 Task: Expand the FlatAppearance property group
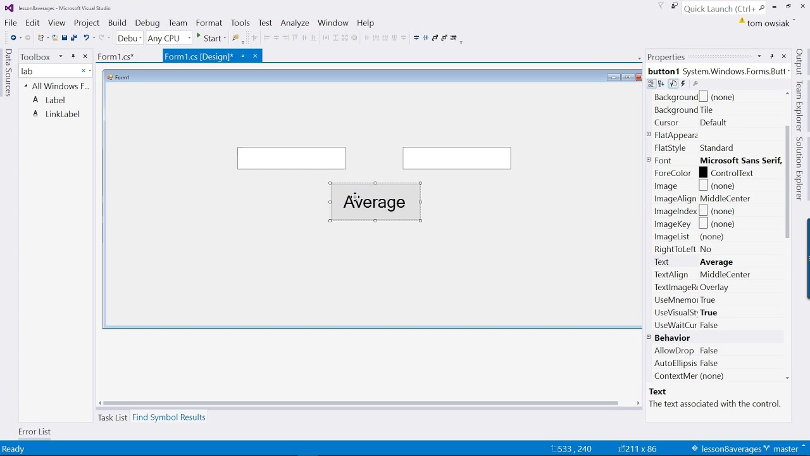tap(649, 135)
